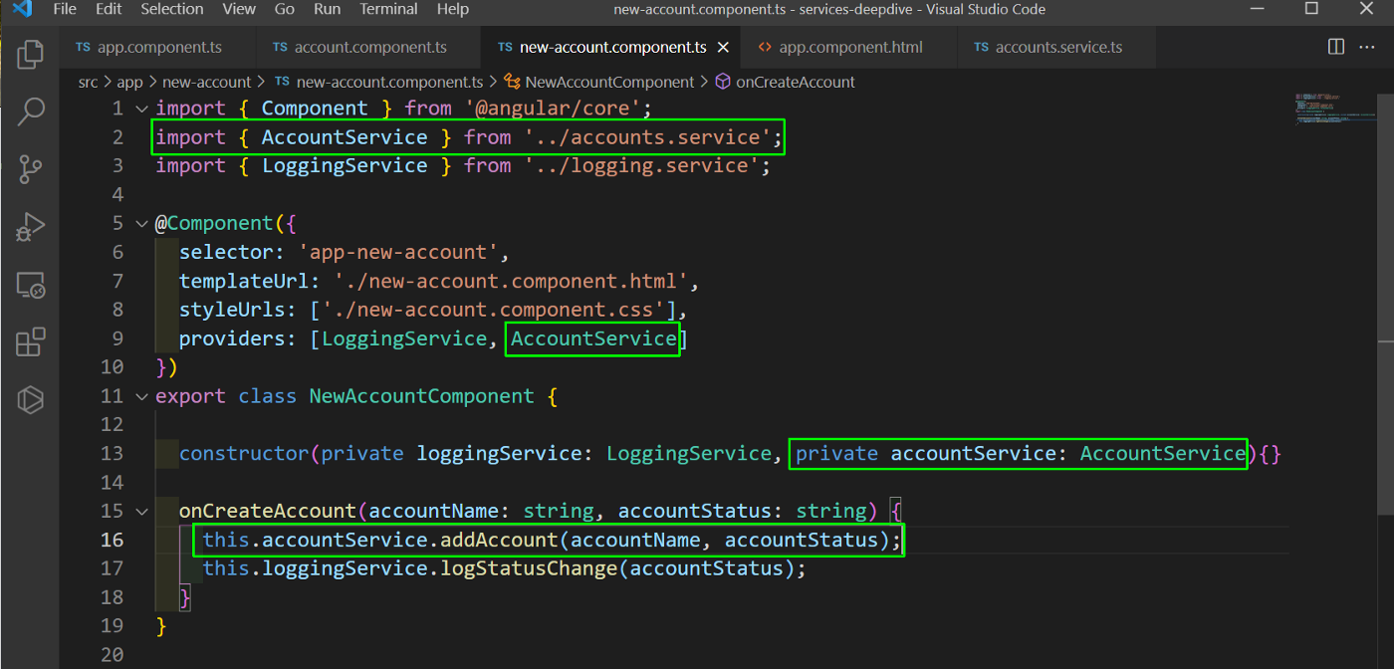Click './new-account.component.css' styleUrls string
Image resolution: width=1394 pixels, height=669 pixels.
[x=493, y=310]
